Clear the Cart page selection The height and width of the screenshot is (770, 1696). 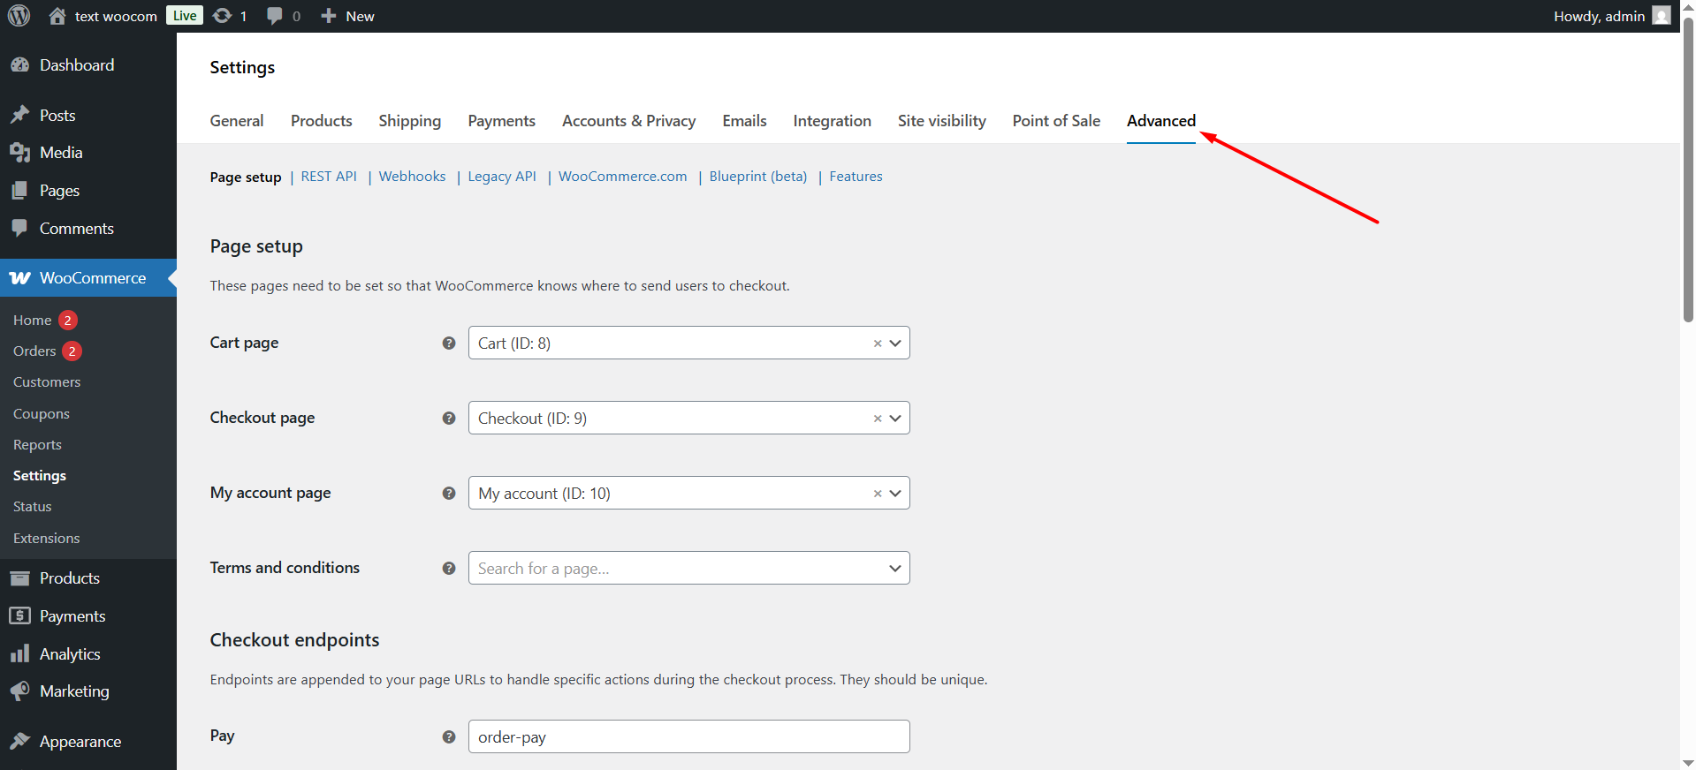tap(878, 343)
